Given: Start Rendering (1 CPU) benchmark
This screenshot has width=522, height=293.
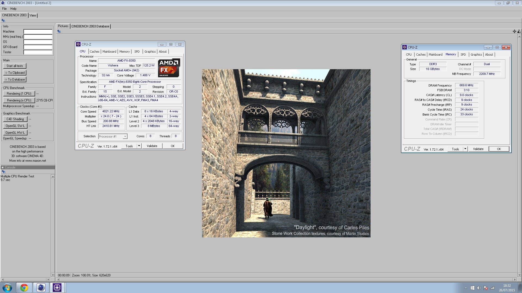Looking at the screenshot, I should pos(19,94).
